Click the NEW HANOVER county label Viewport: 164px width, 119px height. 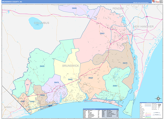(x=143, y=26)
